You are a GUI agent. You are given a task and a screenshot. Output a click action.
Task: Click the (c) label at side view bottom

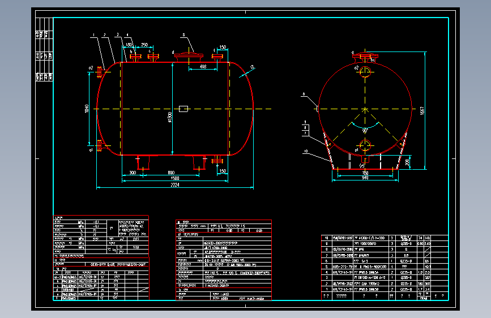tap(362, 166)
